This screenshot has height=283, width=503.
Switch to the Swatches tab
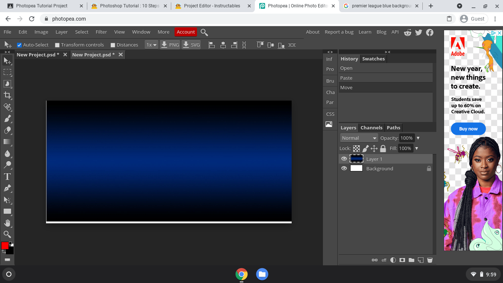pos(373,59)
